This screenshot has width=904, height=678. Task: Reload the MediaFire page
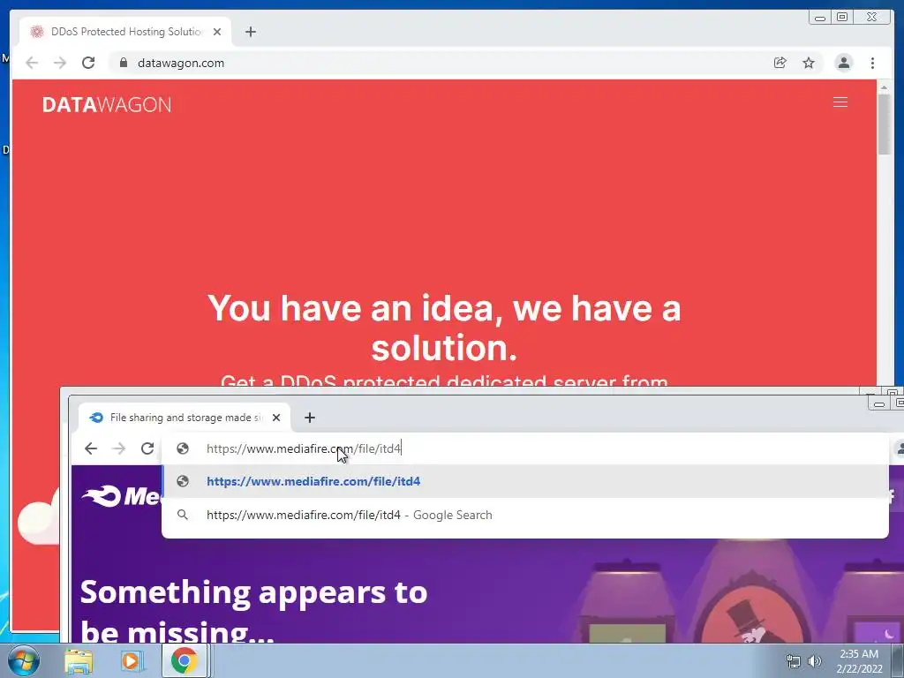(x=147, y=448)
